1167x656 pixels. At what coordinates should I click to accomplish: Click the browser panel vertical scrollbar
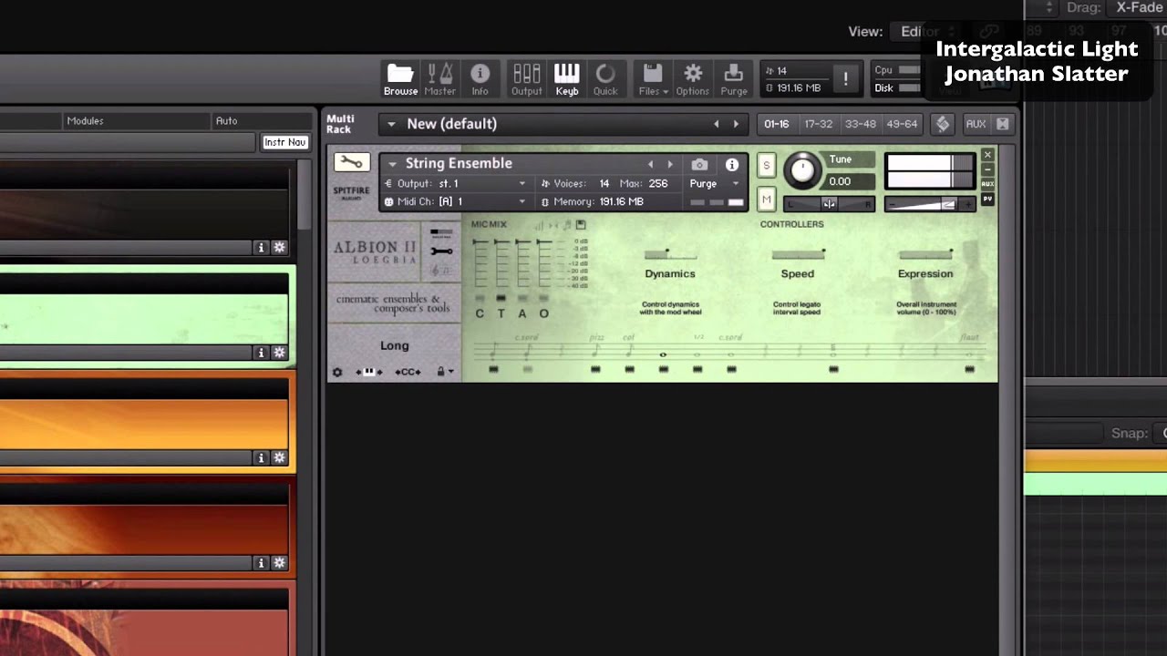pos(305,193)
